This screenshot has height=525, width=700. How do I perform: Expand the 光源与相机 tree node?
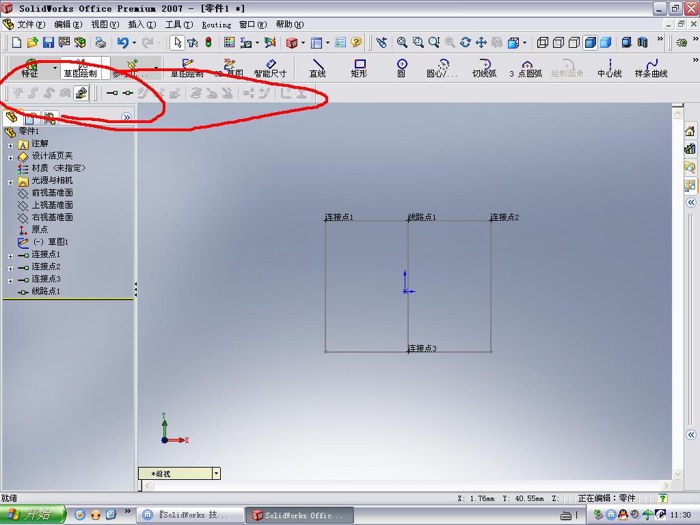click(x=11, y=183)
